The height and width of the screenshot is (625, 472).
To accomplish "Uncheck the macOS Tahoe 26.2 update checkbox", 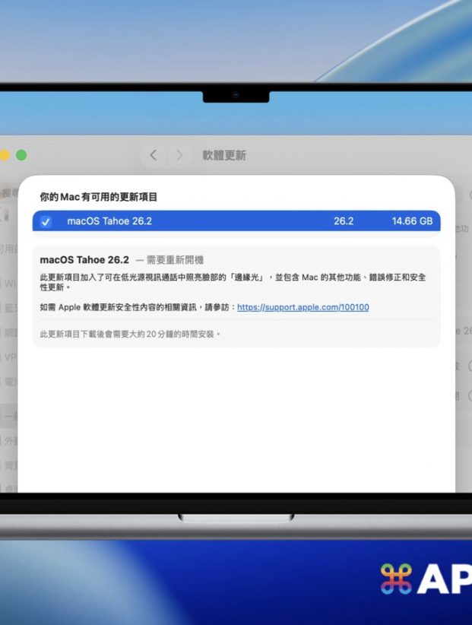I will point(46,221).
